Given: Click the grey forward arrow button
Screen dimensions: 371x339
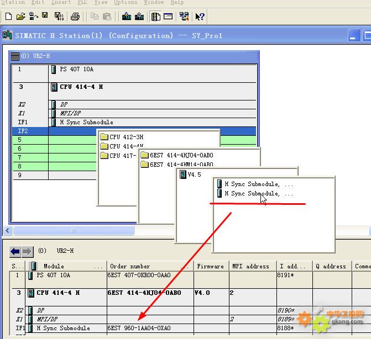Looking at the screenshot, I should coord(27,252).
